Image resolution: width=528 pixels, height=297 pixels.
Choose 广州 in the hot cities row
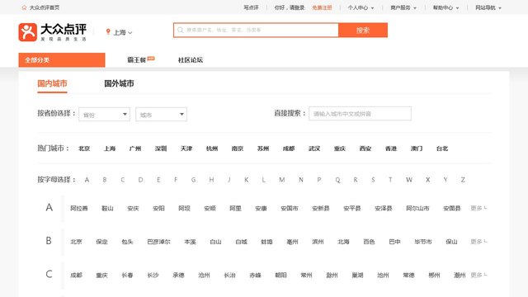tap(135, 148)
